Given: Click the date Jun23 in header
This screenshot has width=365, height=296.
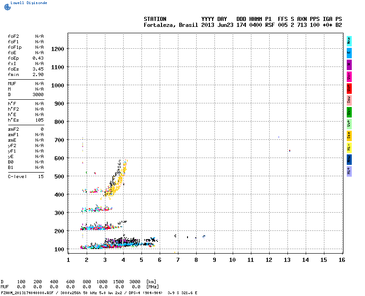Looking at the screenshot, I should (225, 25).
